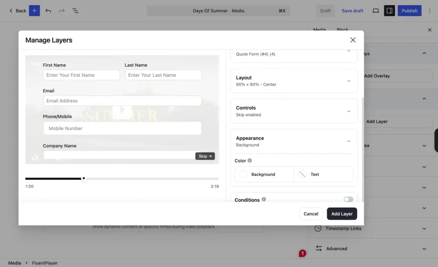The height and width of the screenshot is (267, 438).
Task: Click the red notification badge
Action: 302,253
